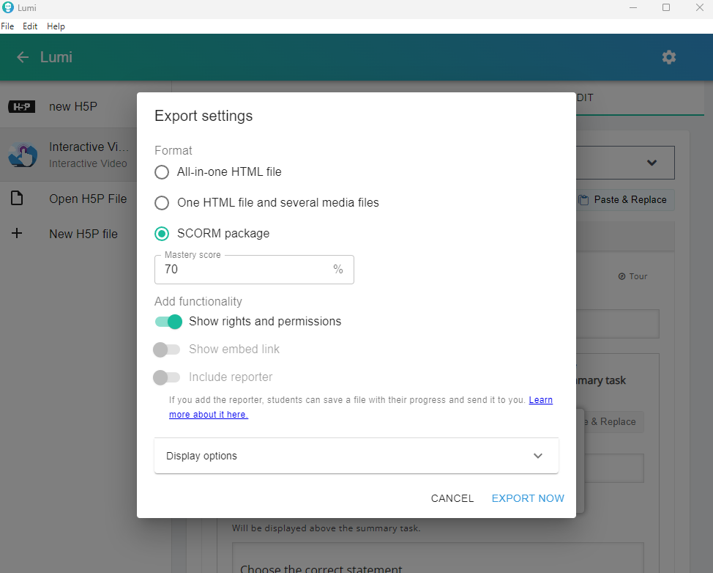Choose One HTML file and several media files
The width and height of the screenshot is (713, 573).
[162, 203]
